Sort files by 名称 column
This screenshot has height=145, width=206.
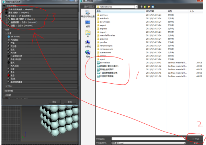[121, 11]
